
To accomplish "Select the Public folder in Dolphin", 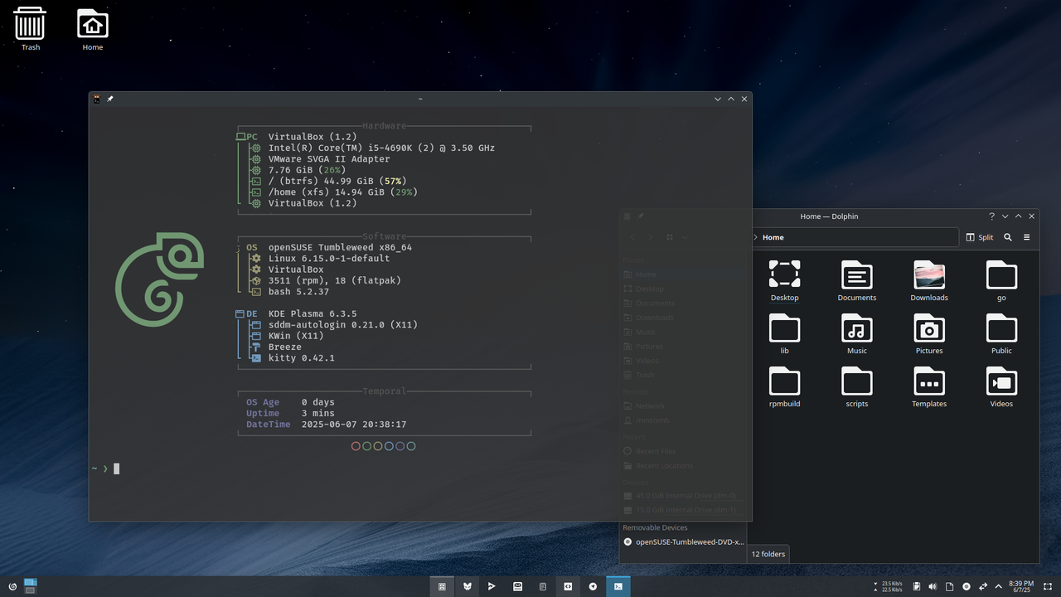I will point(1001,334).
